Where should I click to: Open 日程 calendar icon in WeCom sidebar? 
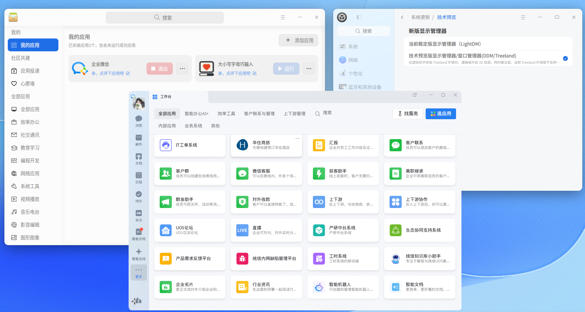pyautogui.click(x=139, y=178)
